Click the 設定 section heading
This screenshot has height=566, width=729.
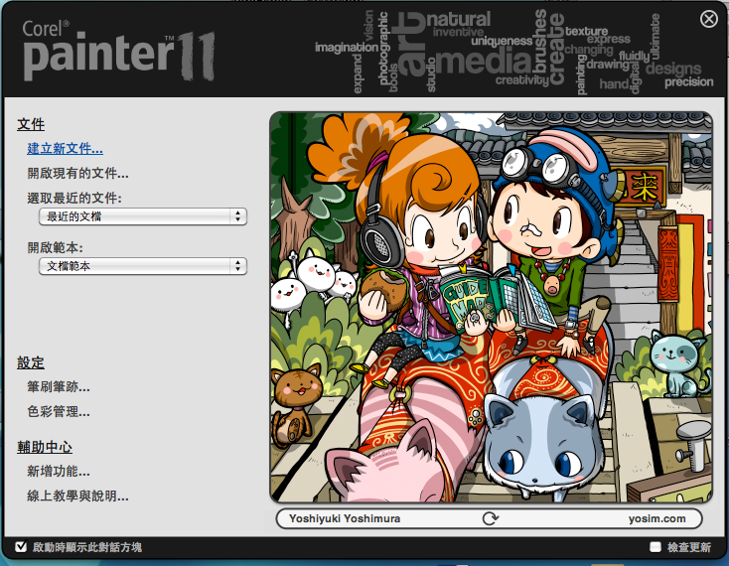pyautogui.click(x=31, y=362)
